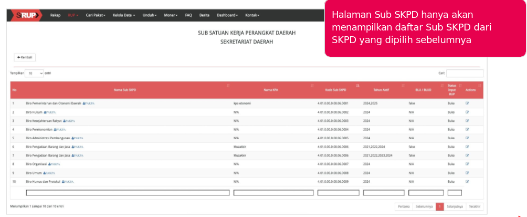527x217 pixels.
Task: Open the Unduh dropdown in navbar
Action: [x=150, y=15]
